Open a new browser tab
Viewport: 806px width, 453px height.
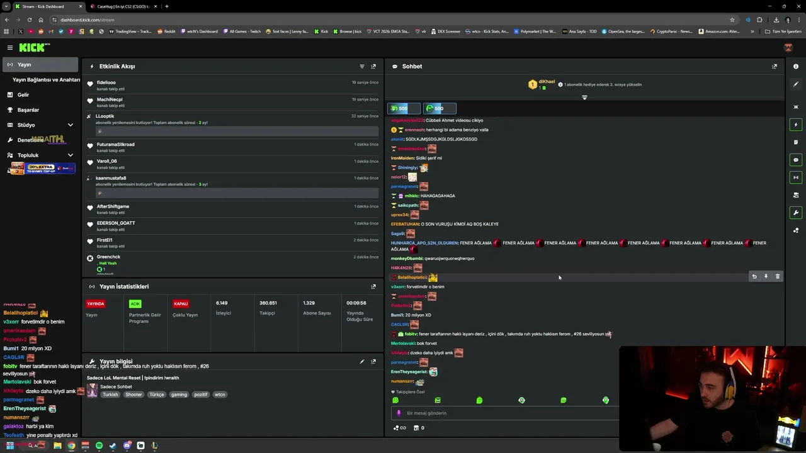[x=166, y=6]
